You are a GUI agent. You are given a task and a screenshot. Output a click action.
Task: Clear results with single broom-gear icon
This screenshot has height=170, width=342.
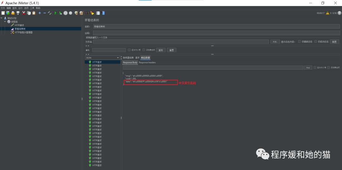pyautogui.click(x=76, y=13)
